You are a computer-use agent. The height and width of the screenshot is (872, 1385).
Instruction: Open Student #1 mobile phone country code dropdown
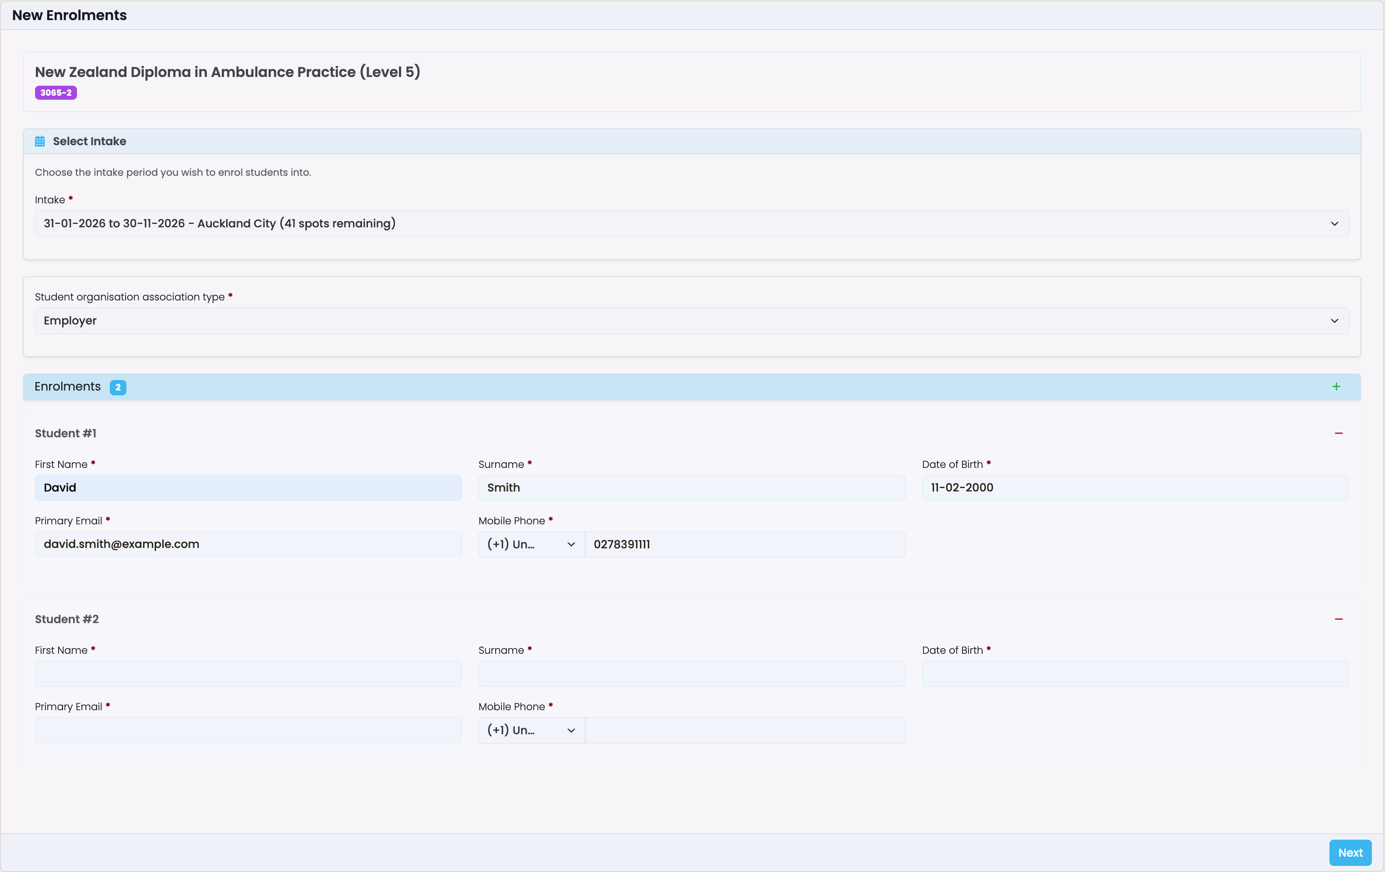tap(531, 544)
